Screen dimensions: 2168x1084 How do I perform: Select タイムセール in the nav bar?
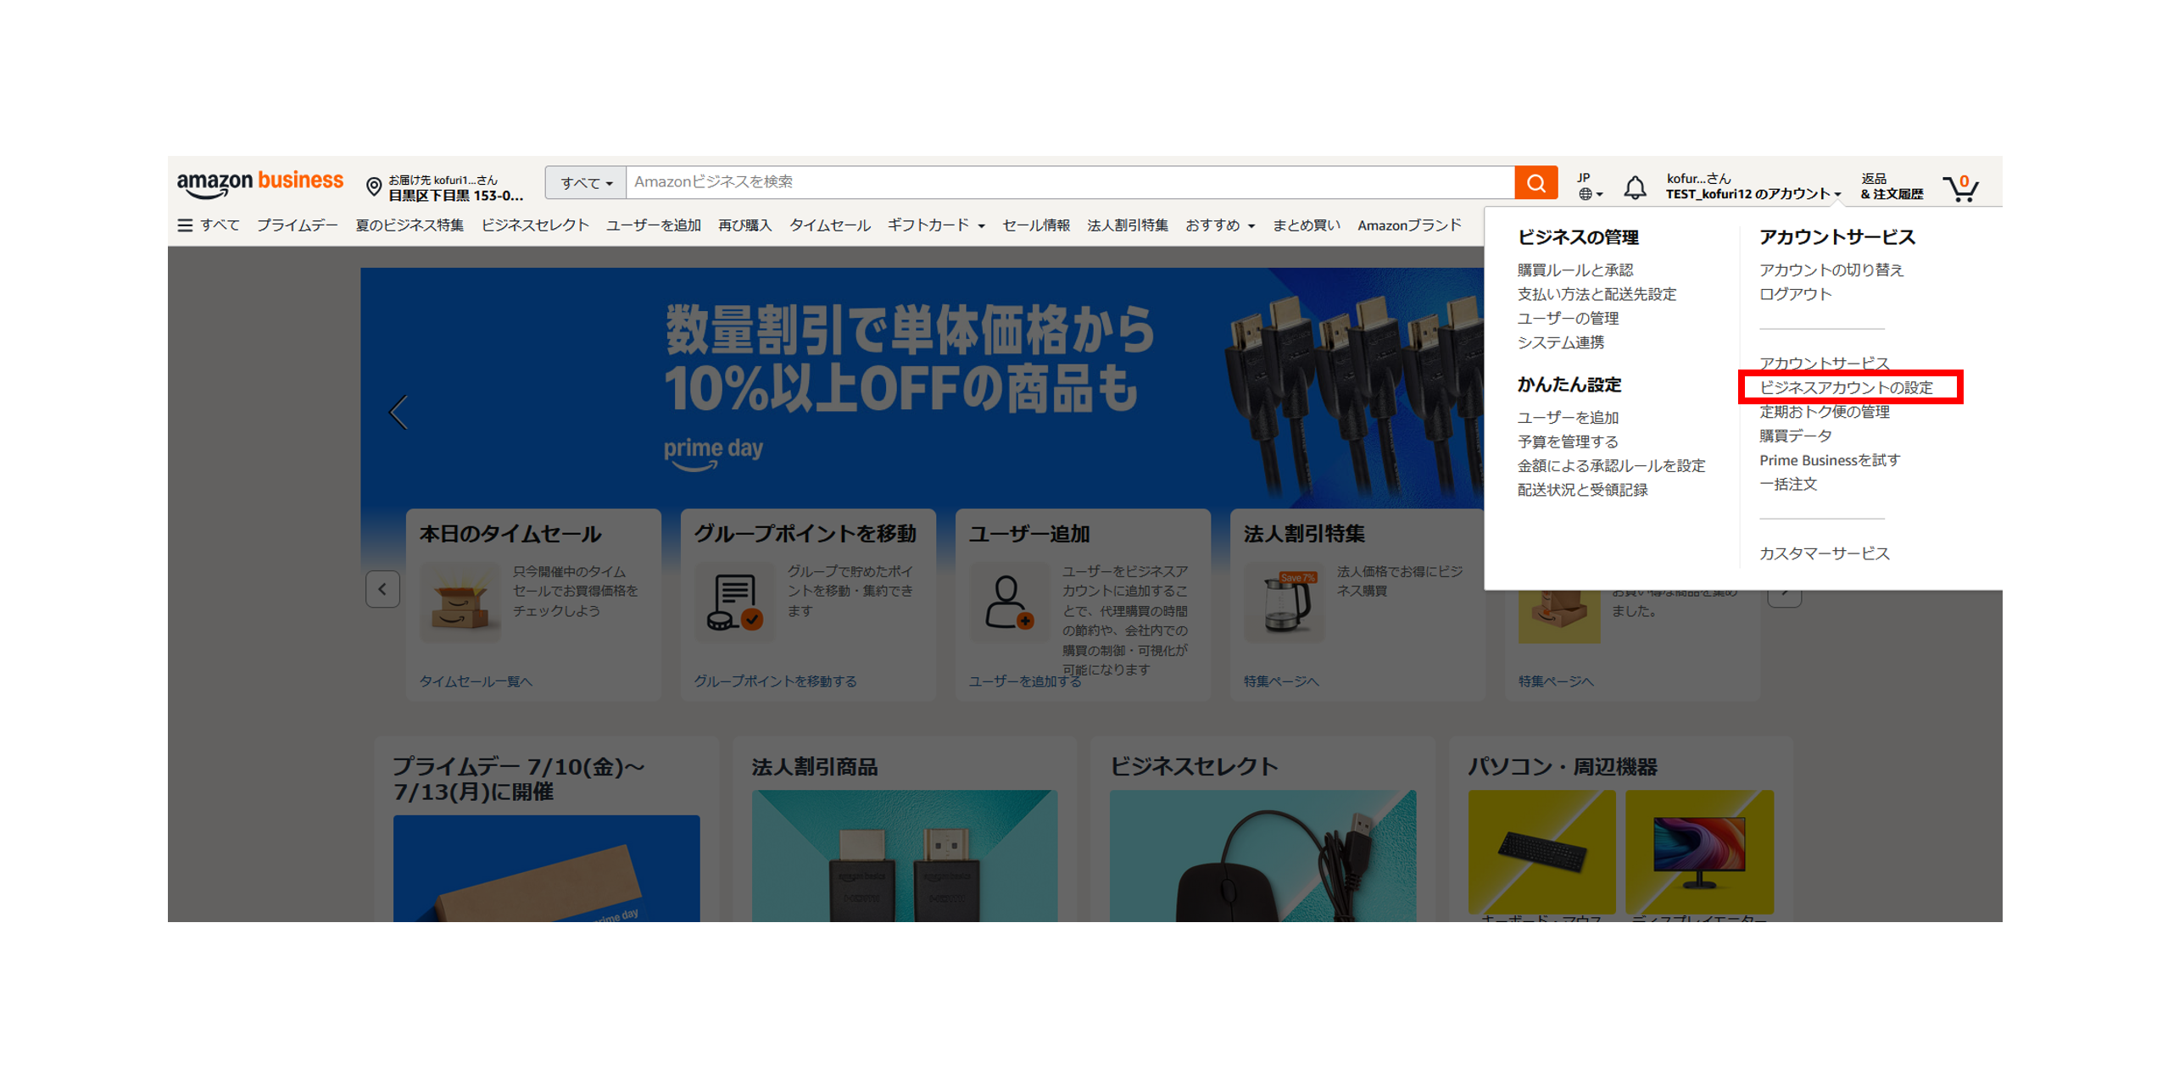point(829,225)
